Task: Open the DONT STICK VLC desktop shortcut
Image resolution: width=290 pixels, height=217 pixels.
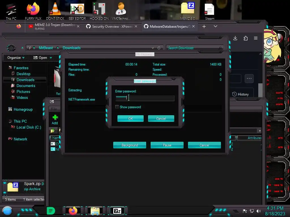Action: click(55, 11)
